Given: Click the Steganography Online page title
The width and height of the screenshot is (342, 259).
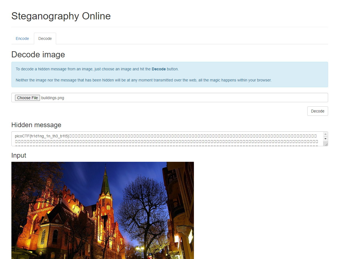Looking at the screenshot, I should pos(61,16).
